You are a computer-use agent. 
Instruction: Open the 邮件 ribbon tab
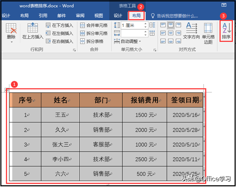click(x=62, y=15)
